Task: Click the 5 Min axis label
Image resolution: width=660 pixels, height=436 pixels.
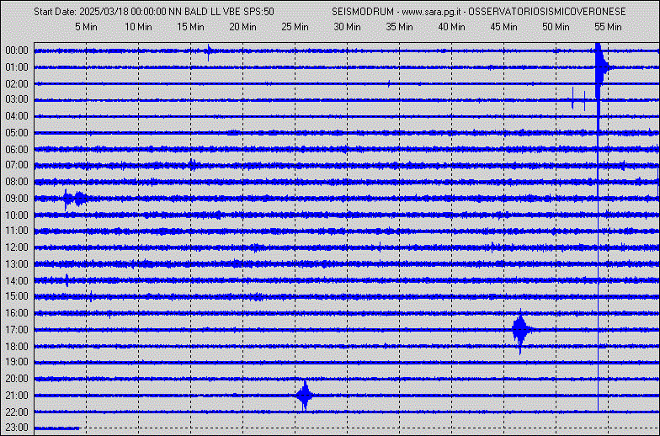Action: tap(86, 27)
